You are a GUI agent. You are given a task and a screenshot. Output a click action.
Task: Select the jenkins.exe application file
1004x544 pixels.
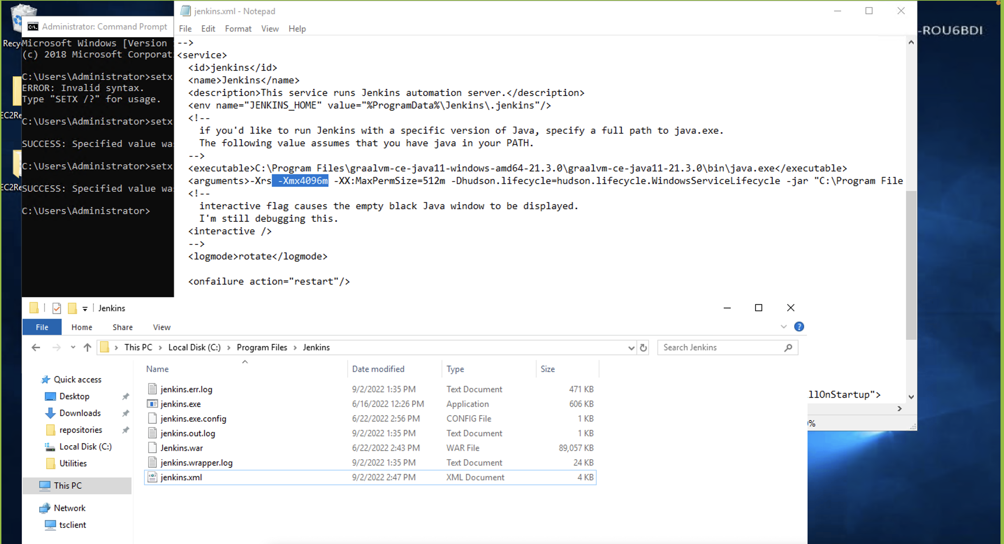(x=181, y=404)
